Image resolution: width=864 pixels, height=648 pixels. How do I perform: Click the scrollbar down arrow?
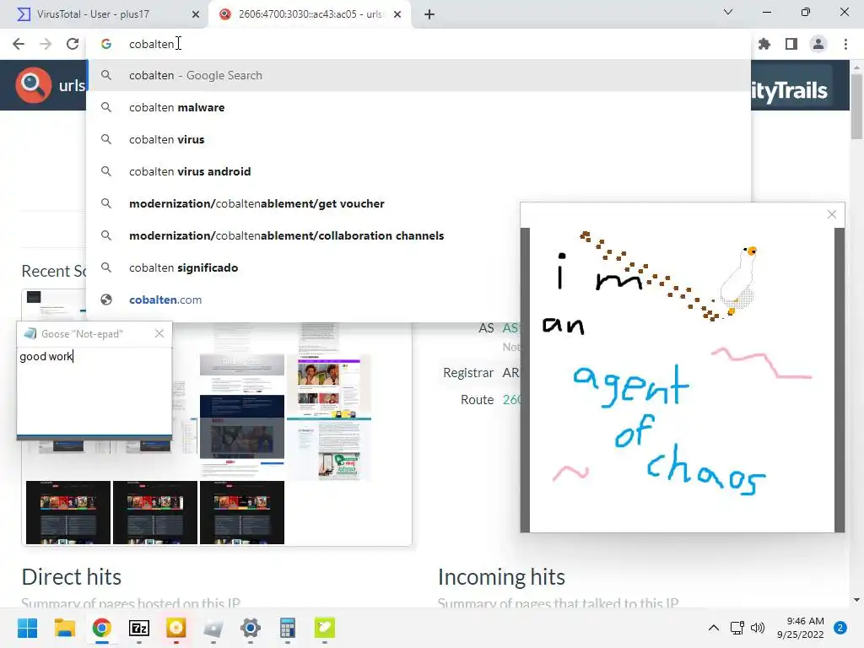point(856,600)
